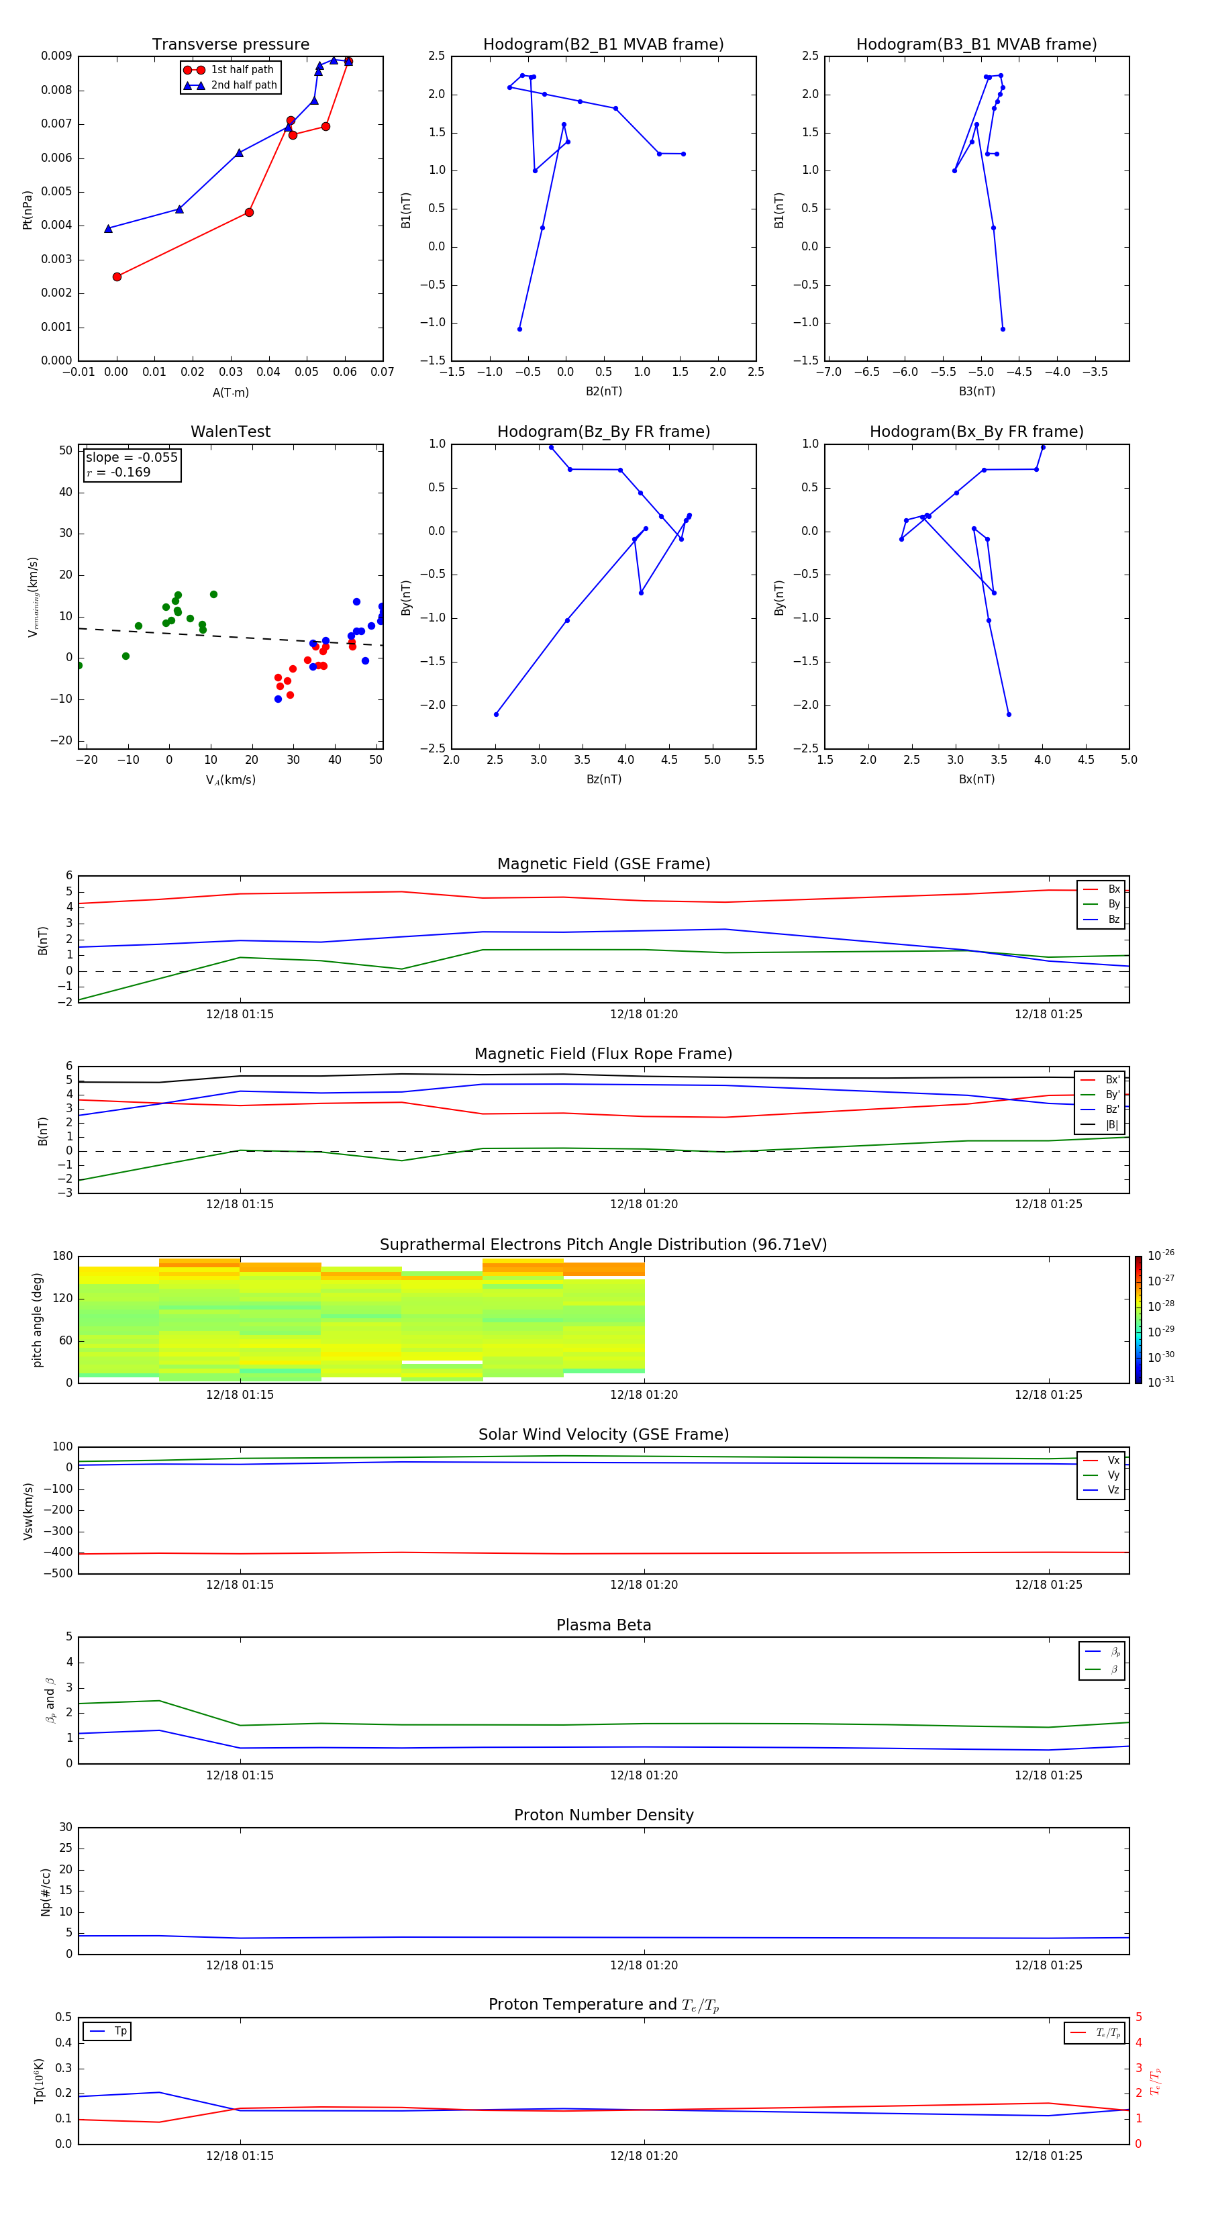Screen dimensions: 1208x2215
Task: Select the "r = -0.169" annotation
Action: 119,472
